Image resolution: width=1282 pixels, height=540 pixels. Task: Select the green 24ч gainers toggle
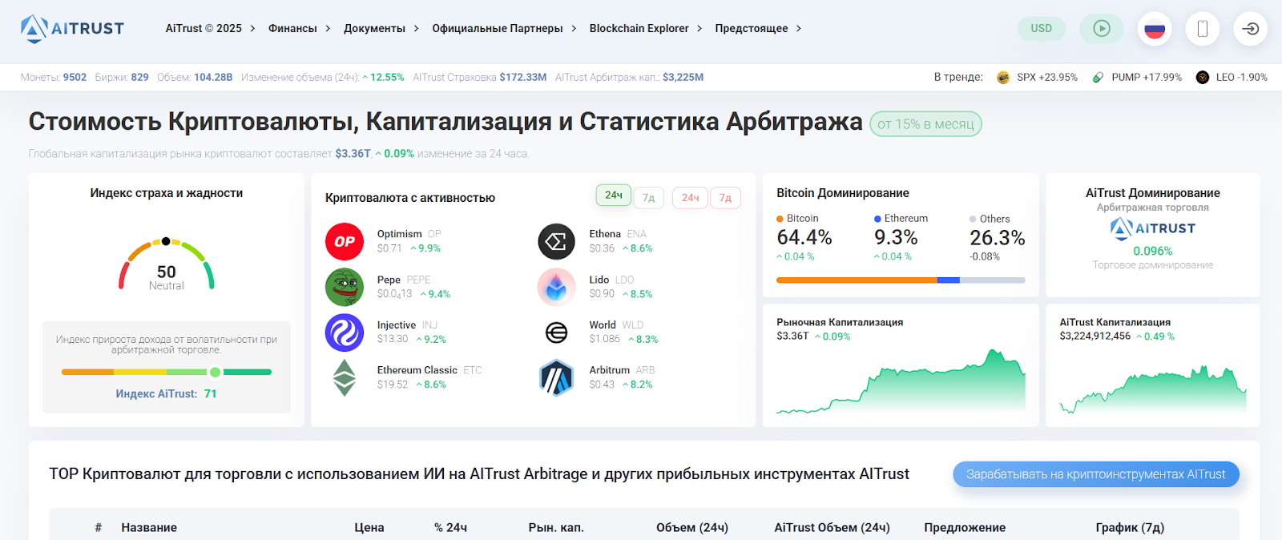click(x=614, y=195)
